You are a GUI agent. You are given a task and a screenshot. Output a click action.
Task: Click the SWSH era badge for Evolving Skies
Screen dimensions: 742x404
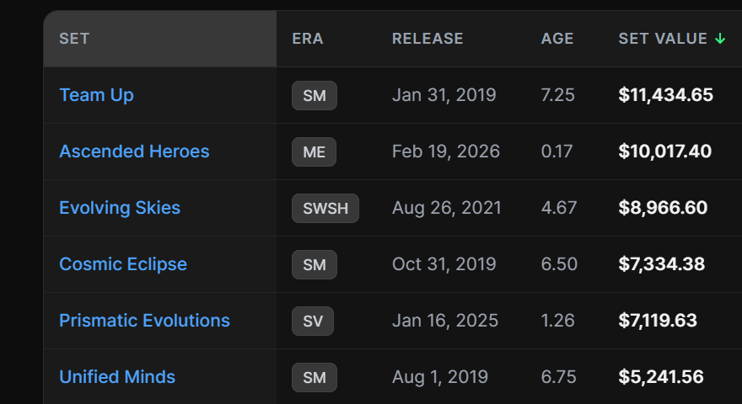pos(325,208)
